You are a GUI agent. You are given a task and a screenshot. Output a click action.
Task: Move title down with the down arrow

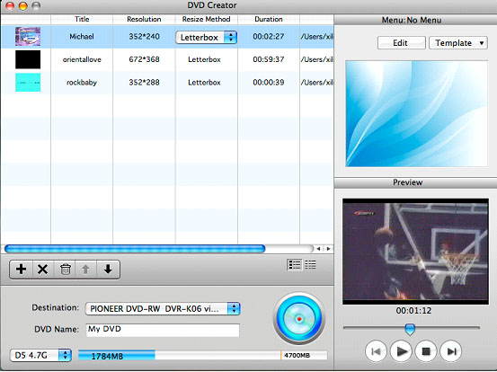[x=108, y=270]
